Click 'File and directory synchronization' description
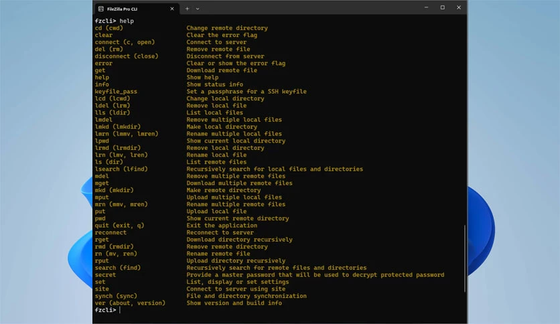 (x=247, y=296)
